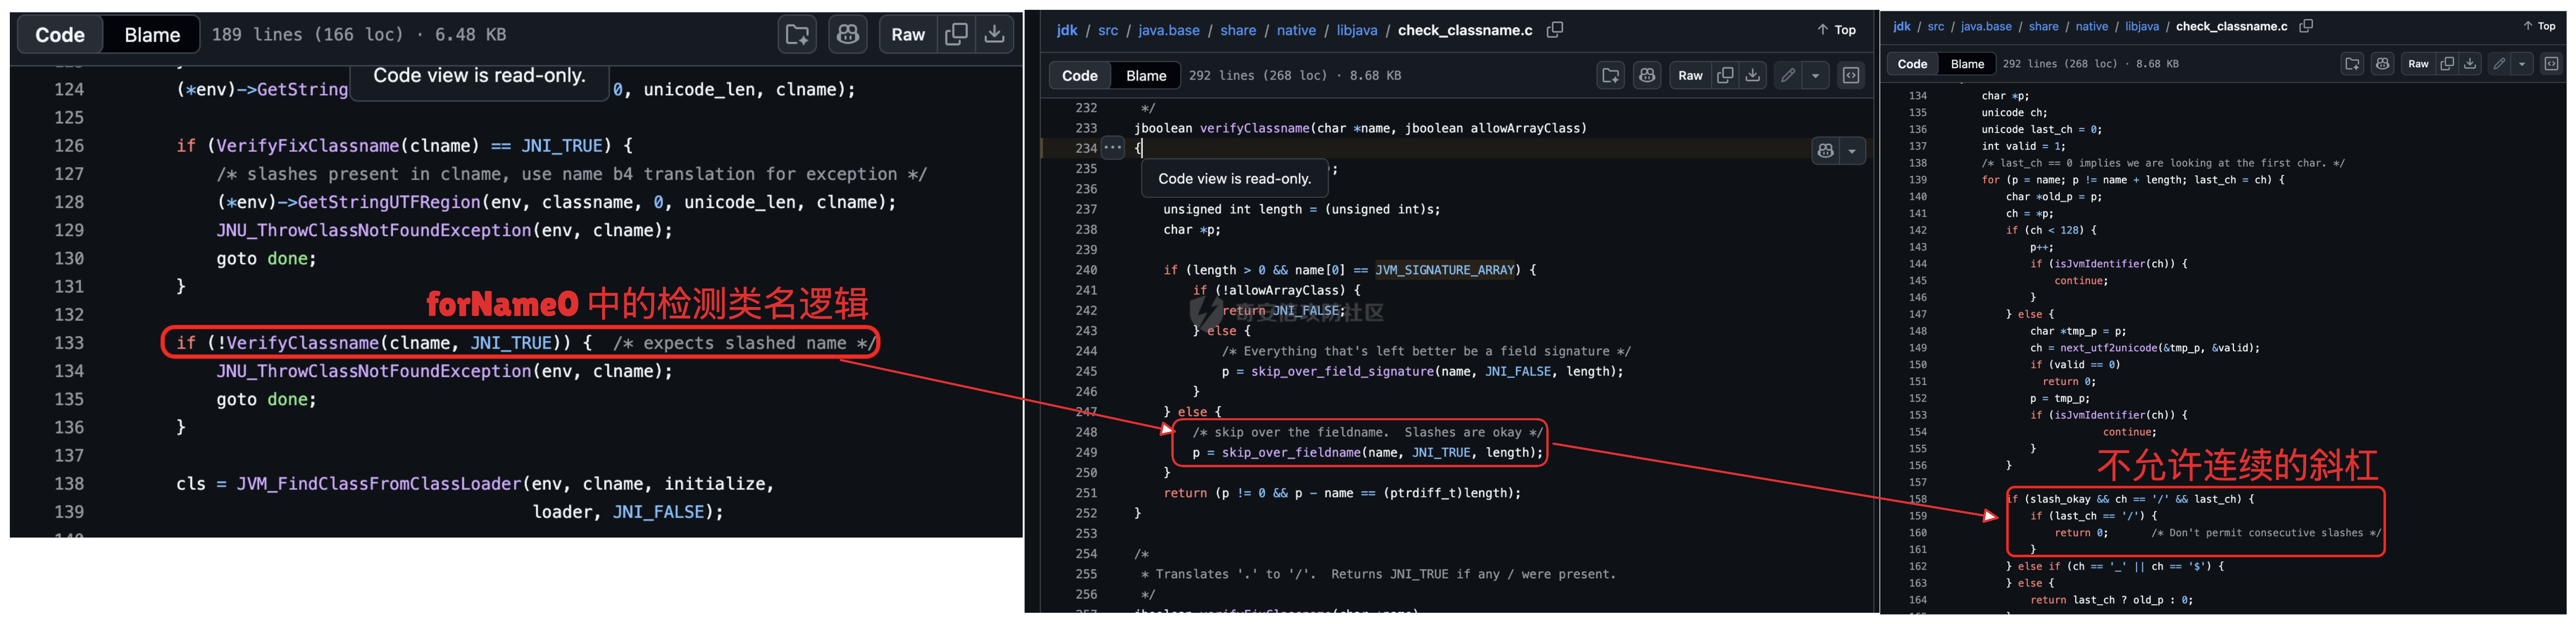Download the raw file from the right panel
This screenshot has height=624, width=2576.
2469,64
